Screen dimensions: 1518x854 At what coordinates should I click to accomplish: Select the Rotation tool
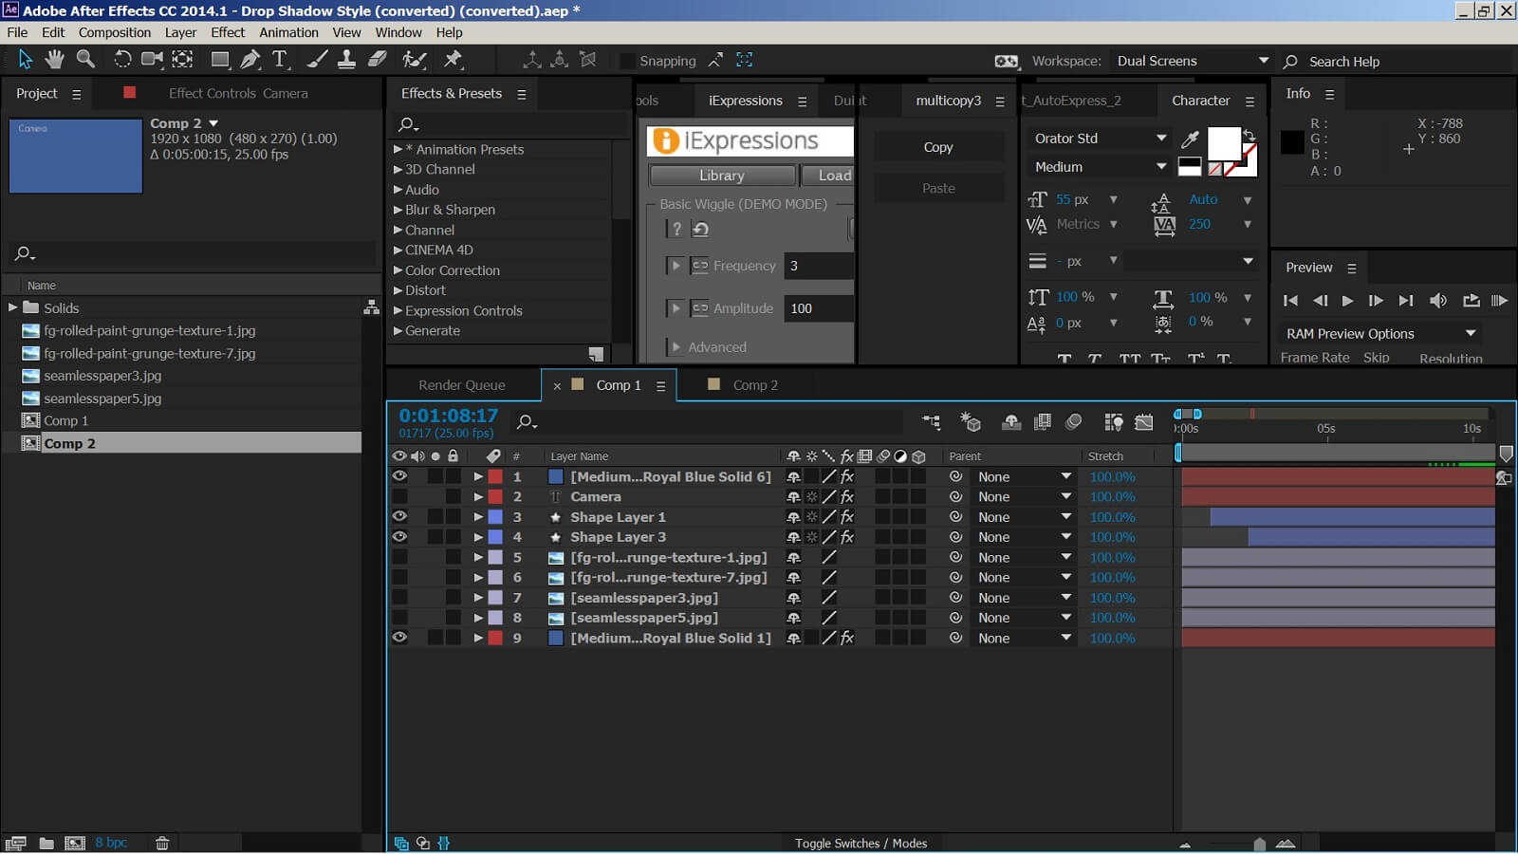[122, 60]
